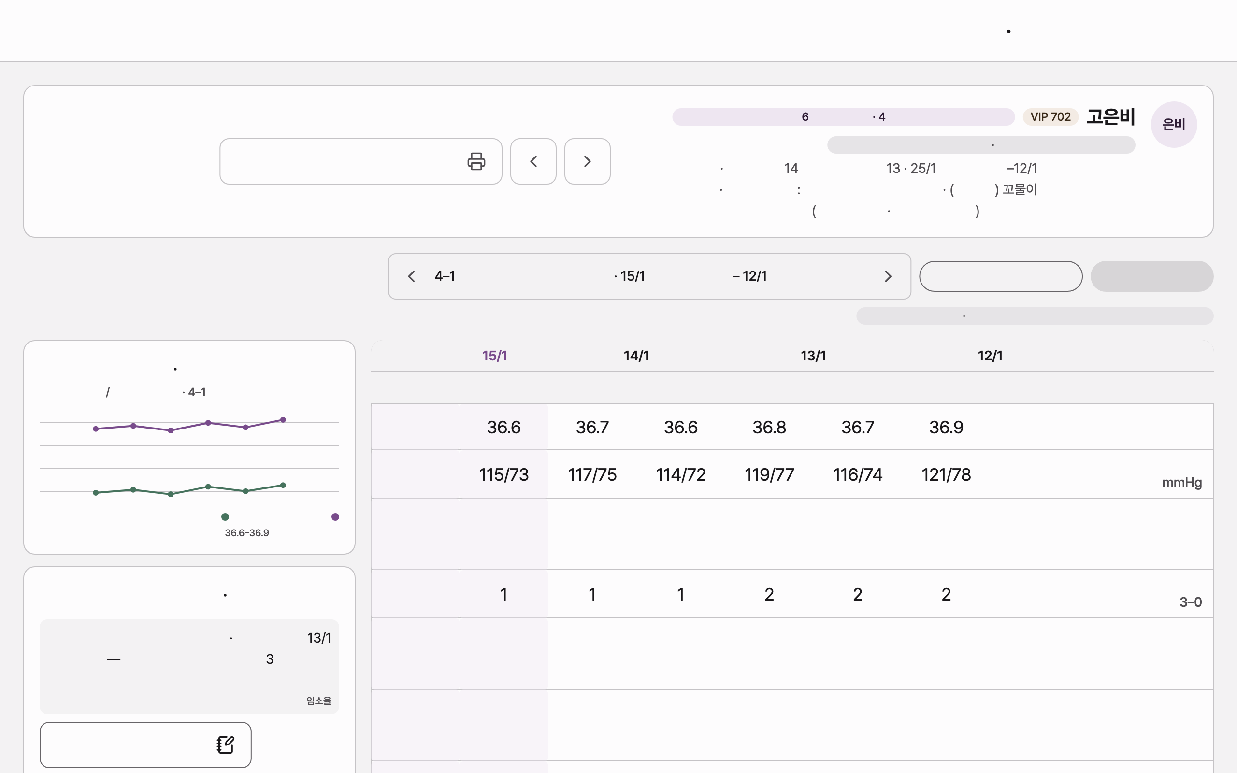Viewport: 1237px width, 773px height.
Task: Select the 13/1 date column header
Action: point(813,356)
